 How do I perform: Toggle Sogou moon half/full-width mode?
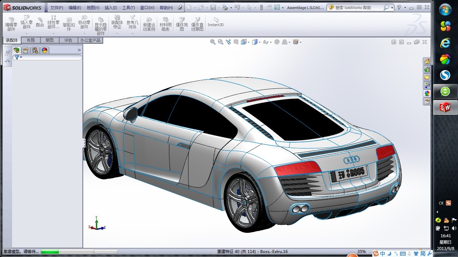tap(390, 254)
